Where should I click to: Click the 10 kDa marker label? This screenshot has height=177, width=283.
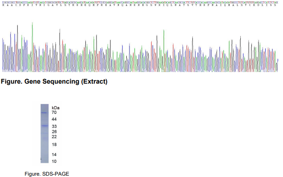point(54,161)
